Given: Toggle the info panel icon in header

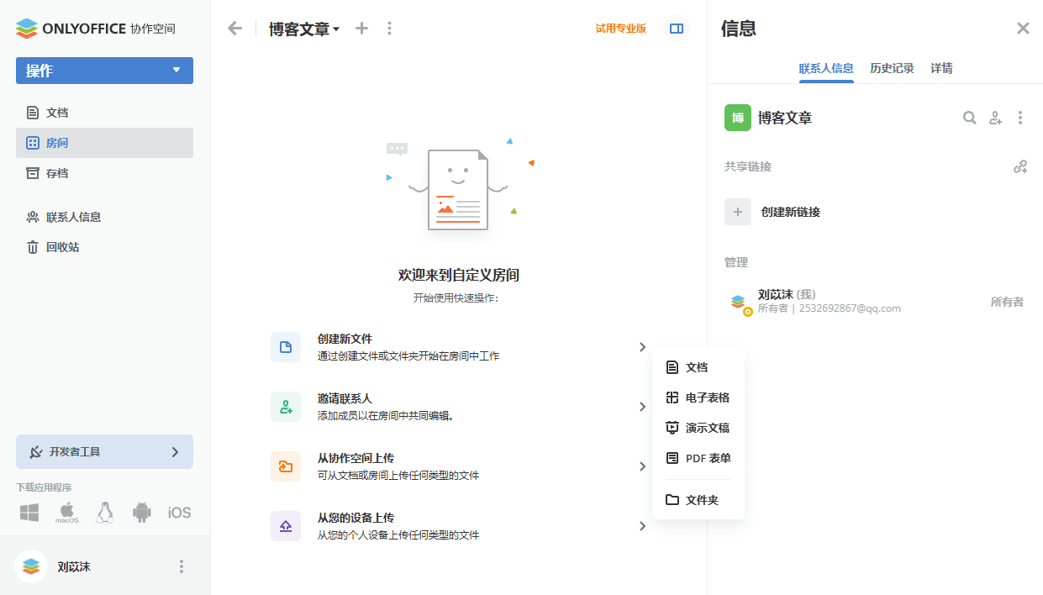Looking at the screenshot, I should coord(677,29).
